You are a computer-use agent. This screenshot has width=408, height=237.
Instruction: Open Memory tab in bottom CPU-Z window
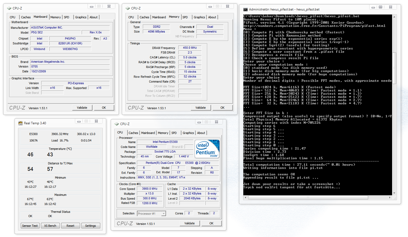click(x=163, y=133)
